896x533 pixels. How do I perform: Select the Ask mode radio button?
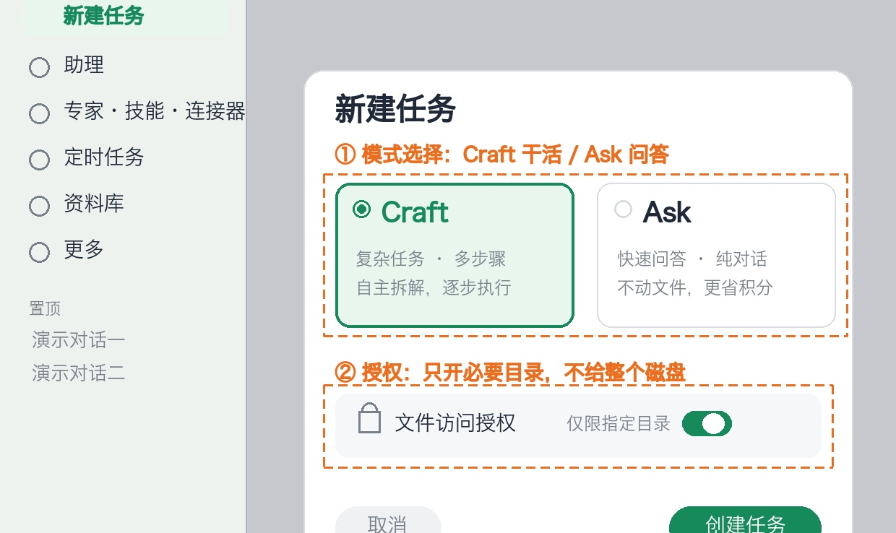(x=623, y=209)
